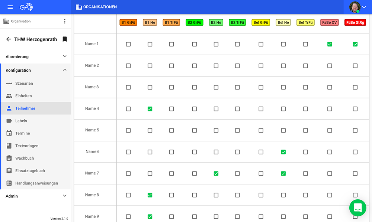The image size is (372, 222).
Task: Check B1 GrFü for Name 2
Action: click(128, 66)
